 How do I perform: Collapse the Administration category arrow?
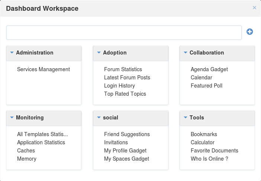[12, 53]
